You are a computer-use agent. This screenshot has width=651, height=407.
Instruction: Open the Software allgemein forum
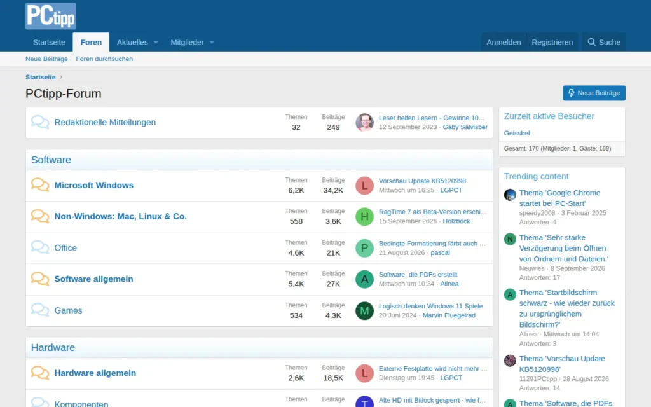pyautogui.click(x=94, y=279)
